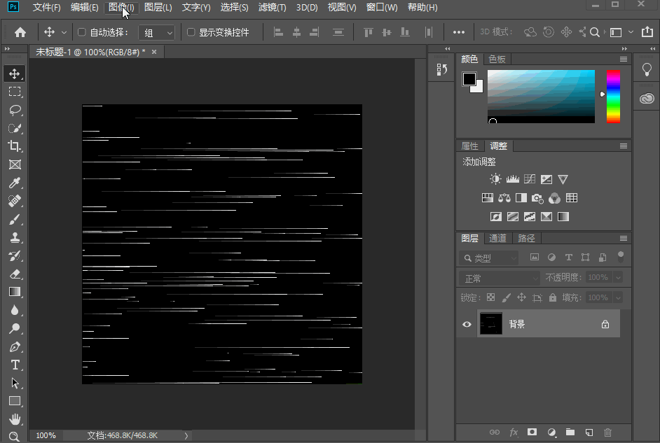
Task: Enable the 显示变换控件 checkbox
Action: click(191, 32)
